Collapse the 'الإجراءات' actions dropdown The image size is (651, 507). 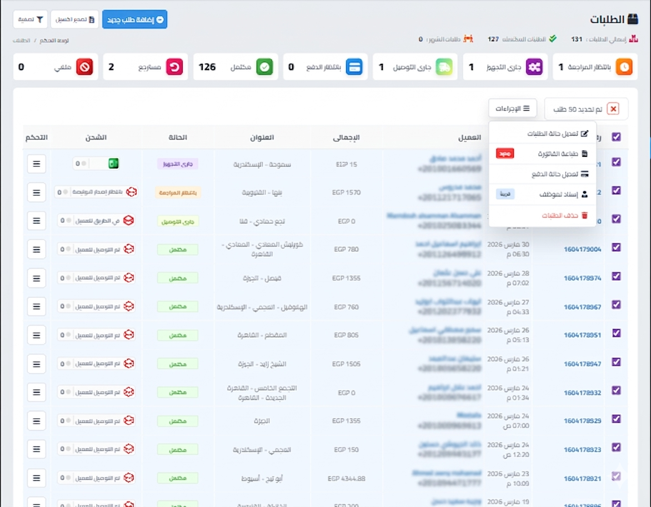pos(513,108)
